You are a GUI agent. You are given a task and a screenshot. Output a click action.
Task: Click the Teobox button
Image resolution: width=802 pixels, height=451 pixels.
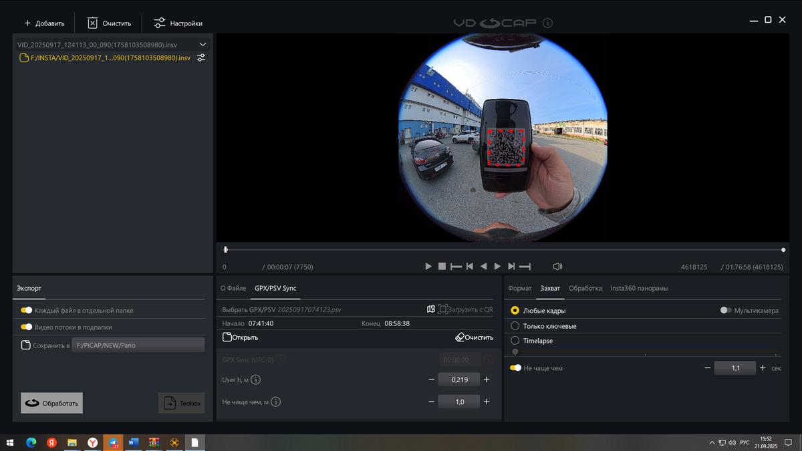181,403
